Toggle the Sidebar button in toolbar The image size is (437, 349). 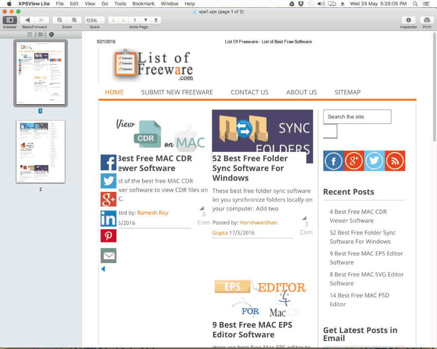tap(10, 20)
